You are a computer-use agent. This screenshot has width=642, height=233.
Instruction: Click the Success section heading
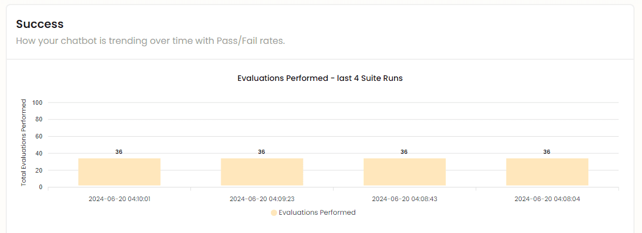pos(40,24)
